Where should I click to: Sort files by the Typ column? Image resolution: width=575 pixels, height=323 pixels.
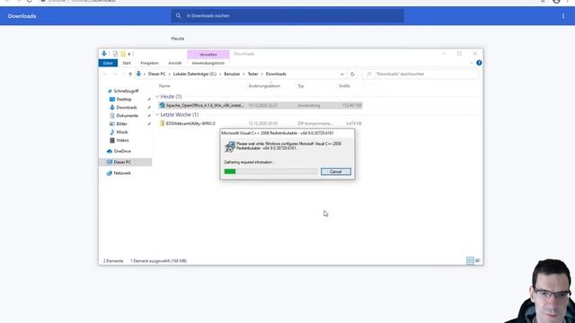pyautogui.click(x=301, y=86)
